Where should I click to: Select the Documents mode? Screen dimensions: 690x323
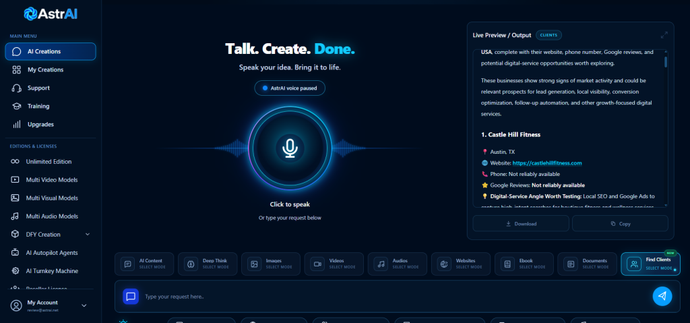[x=587, y=264]
